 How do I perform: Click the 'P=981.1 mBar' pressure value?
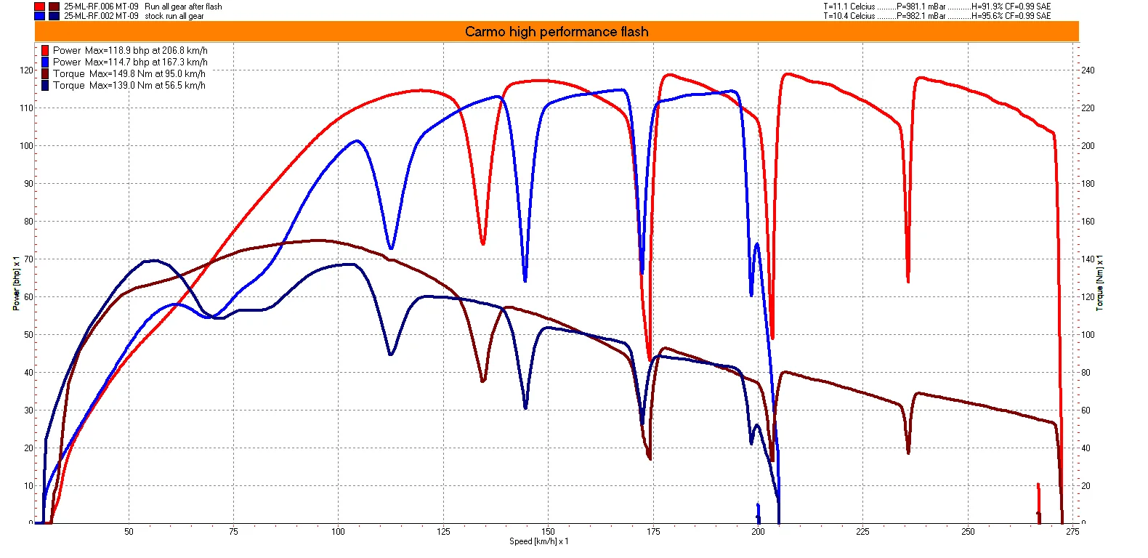(921, 7)
